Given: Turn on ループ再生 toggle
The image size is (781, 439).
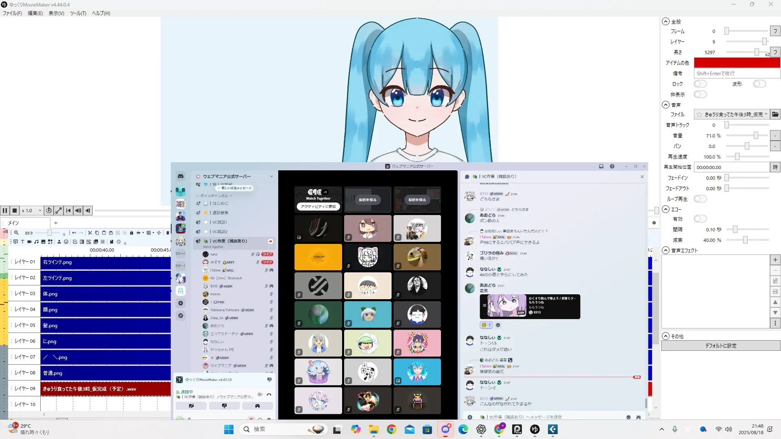Looking at the screenshot, I should pos(700,199).
